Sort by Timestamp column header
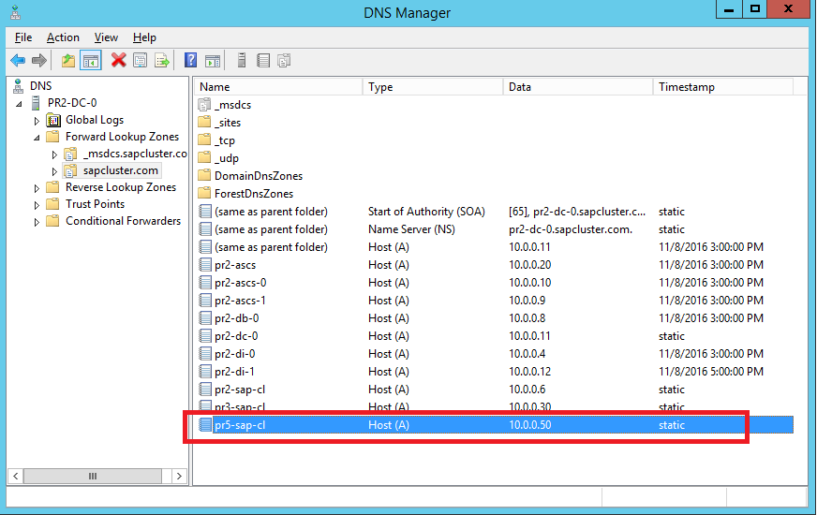 click(x=723, y=87)
